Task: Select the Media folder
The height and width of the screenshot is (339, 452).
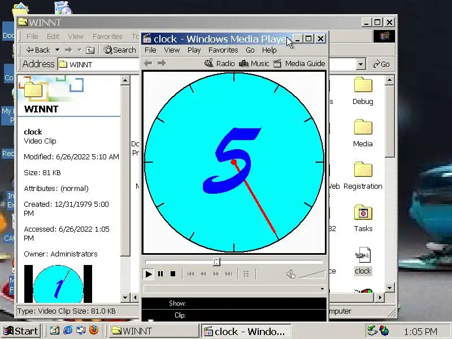Action: [x=363, y=133]
